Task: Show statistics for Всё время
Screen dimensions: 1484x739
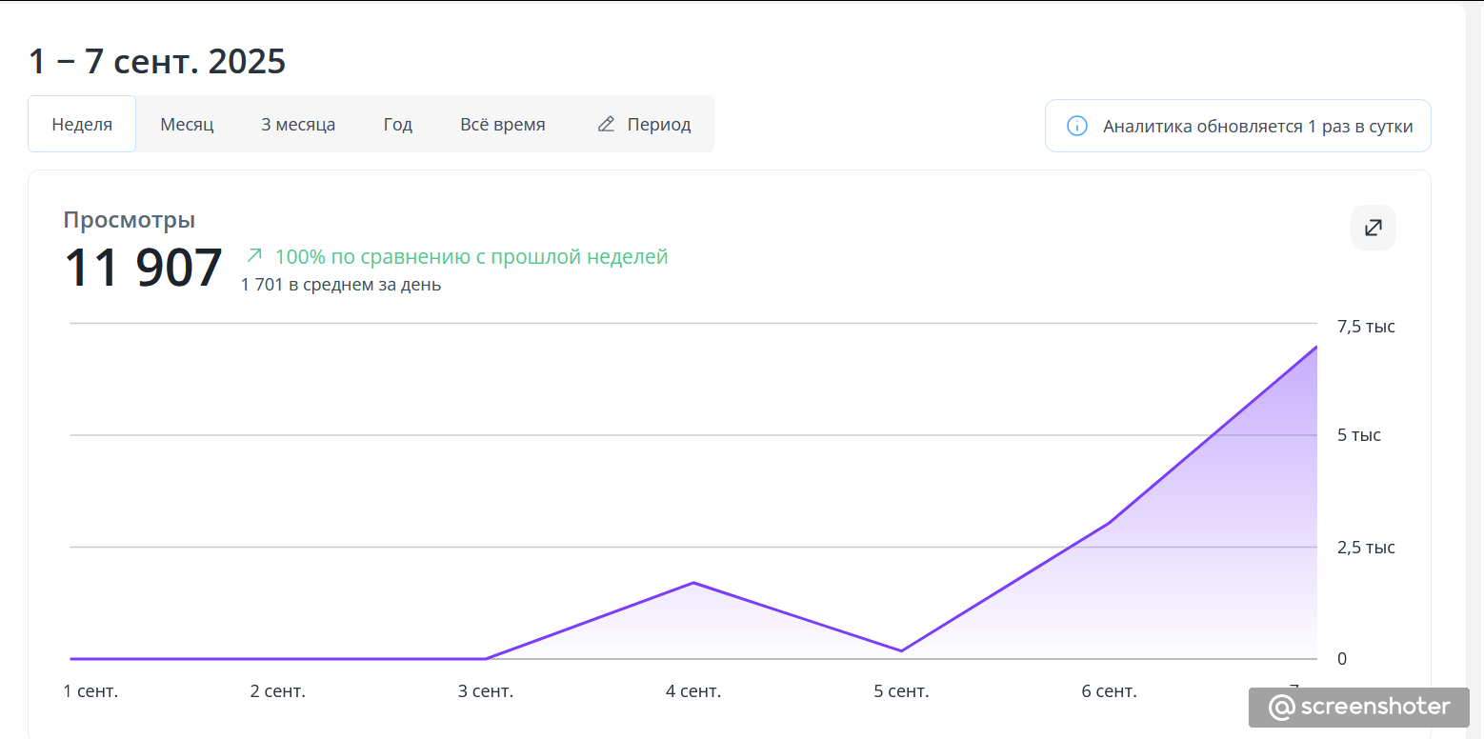Action: (x=502, y=124)
